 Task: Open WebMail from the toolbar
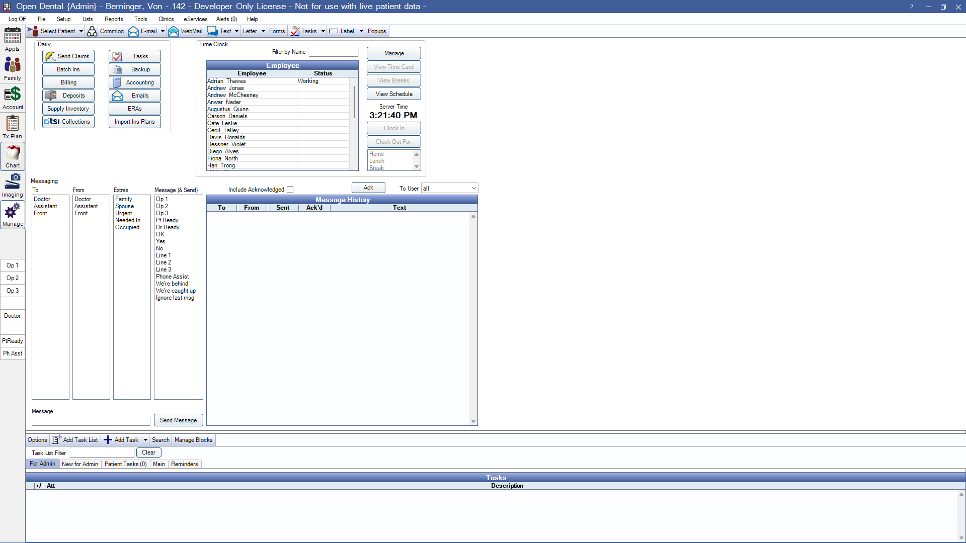pos(186,31)
